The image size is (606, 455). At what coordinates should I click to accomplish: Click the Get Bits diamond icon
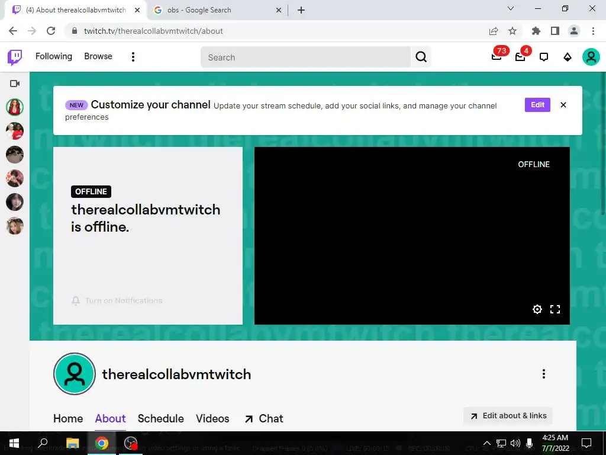568,57
